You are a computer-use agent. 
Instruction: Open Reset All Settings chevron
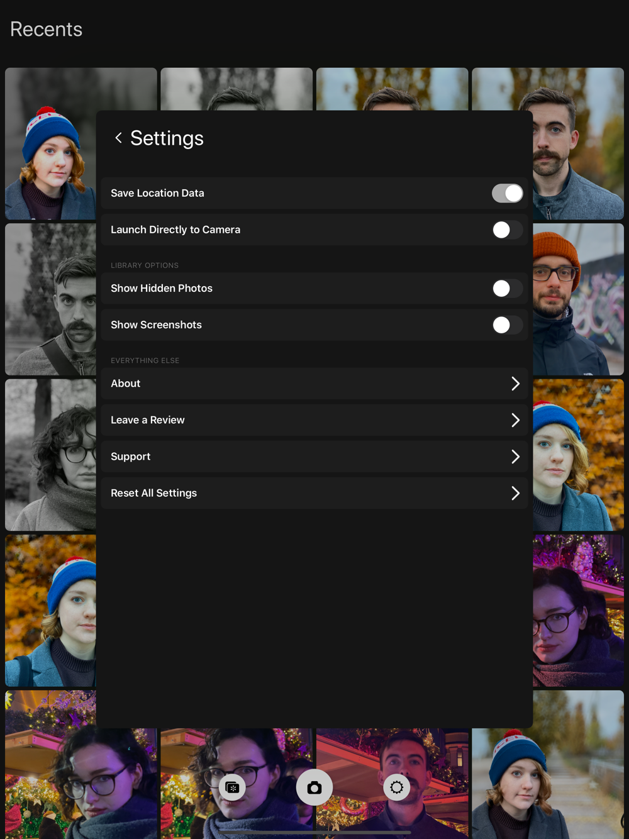pyautogui.click(x=515, y=493)
